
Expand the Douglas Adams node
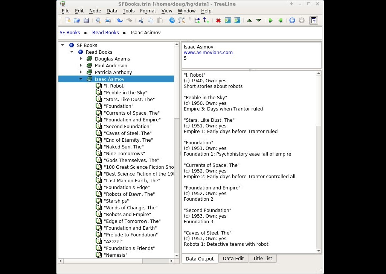81,59
